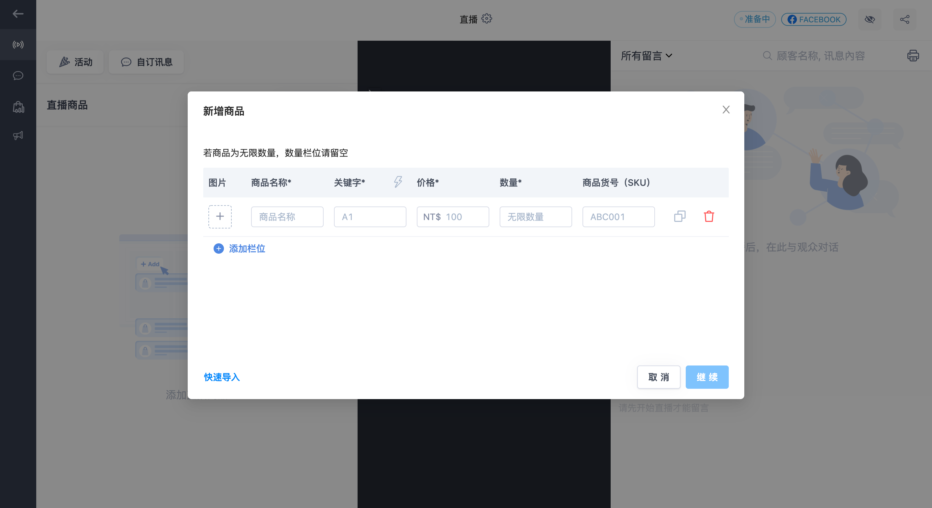Image resolution: width=932 pixels, height=508 pixels.
Task: Open the megaphone announcements sidebar icon
Action: pos(18,135)
